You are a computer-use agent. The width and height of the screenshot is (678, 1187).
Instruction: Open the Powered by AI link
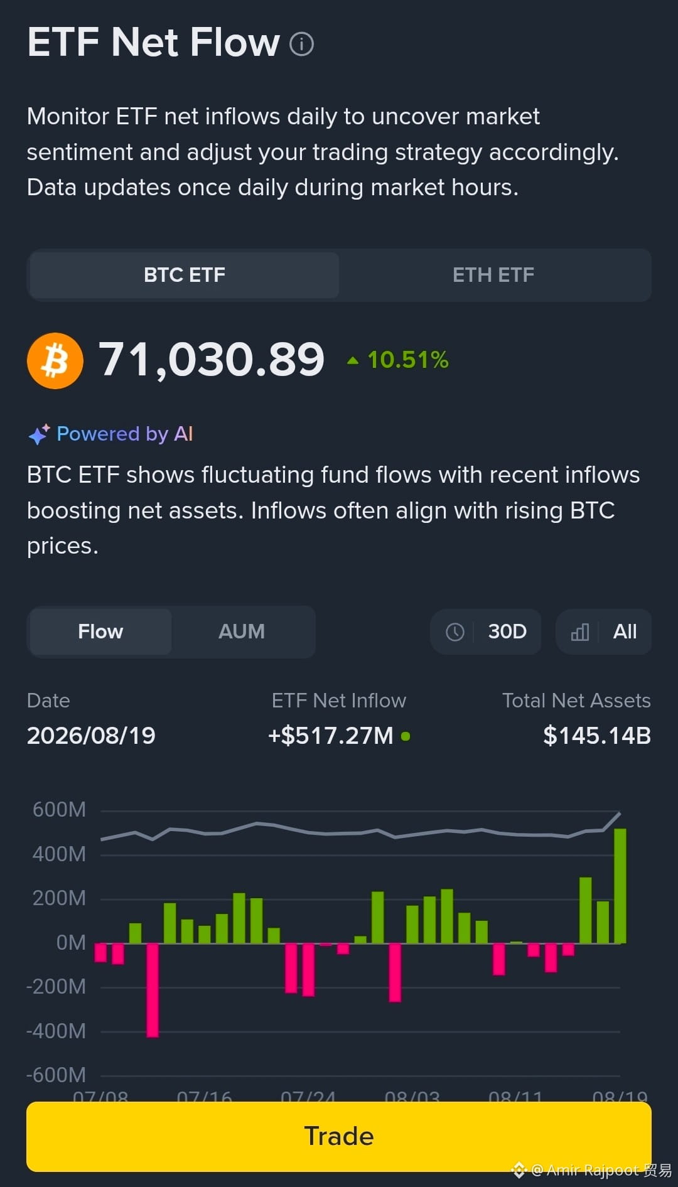(x=125, y=434)
